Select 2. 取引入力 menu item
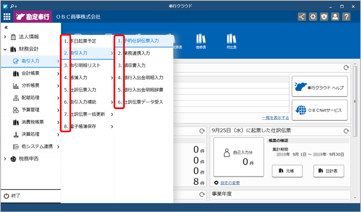This screenshot has height=212, width=361. [x=88, y=53]
